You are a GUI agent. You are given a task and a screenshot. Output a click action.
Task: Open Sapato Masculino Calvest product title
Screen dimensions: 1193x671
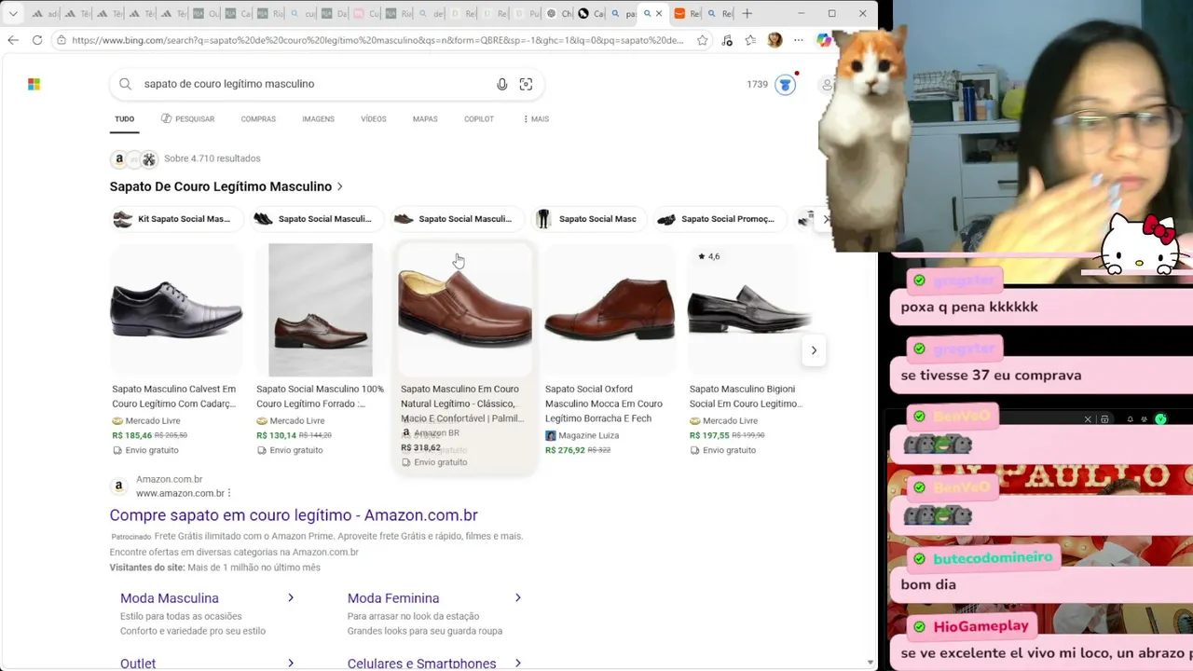[x=174, y=396]
